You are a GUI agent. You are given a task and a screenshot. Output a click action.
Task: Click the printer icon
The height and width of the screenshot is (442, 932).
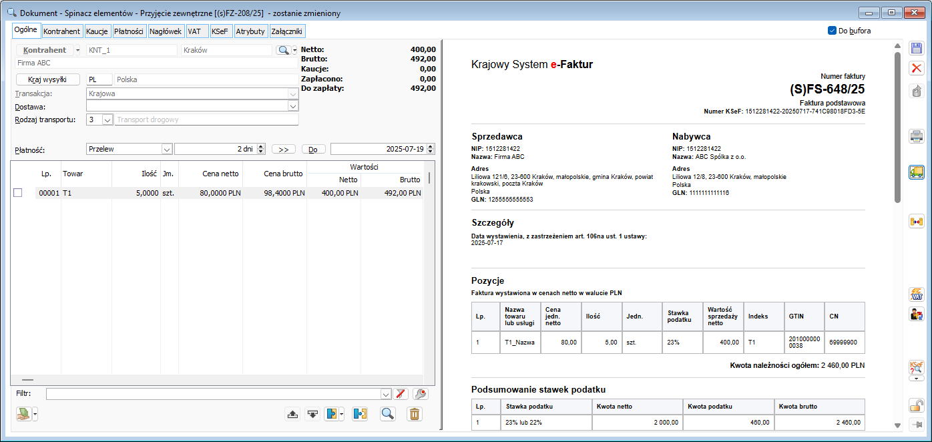(917, 137)
